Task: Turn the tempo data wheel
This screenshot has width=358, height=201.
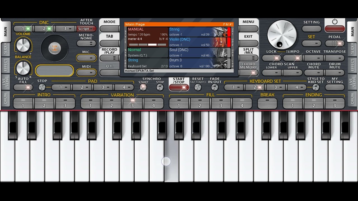Action: (x=282, y=35)
